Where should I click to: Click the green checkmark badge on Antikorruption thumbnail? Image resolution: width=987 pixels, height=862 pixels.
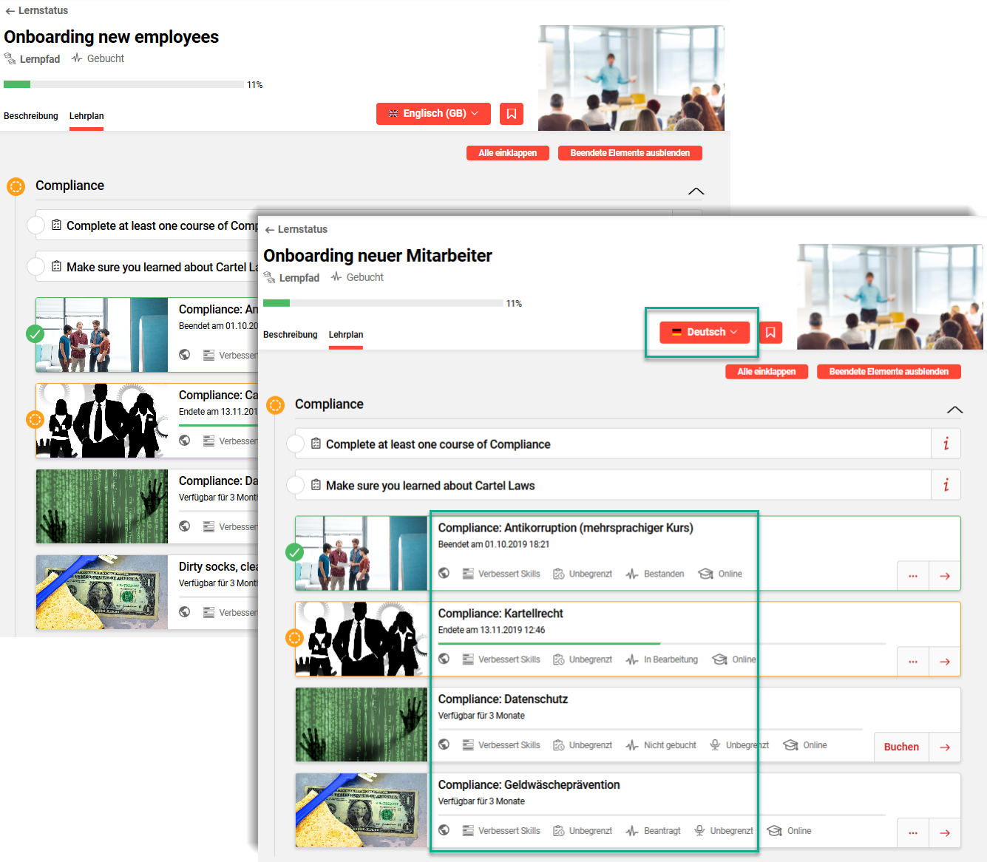coord(295,552)
